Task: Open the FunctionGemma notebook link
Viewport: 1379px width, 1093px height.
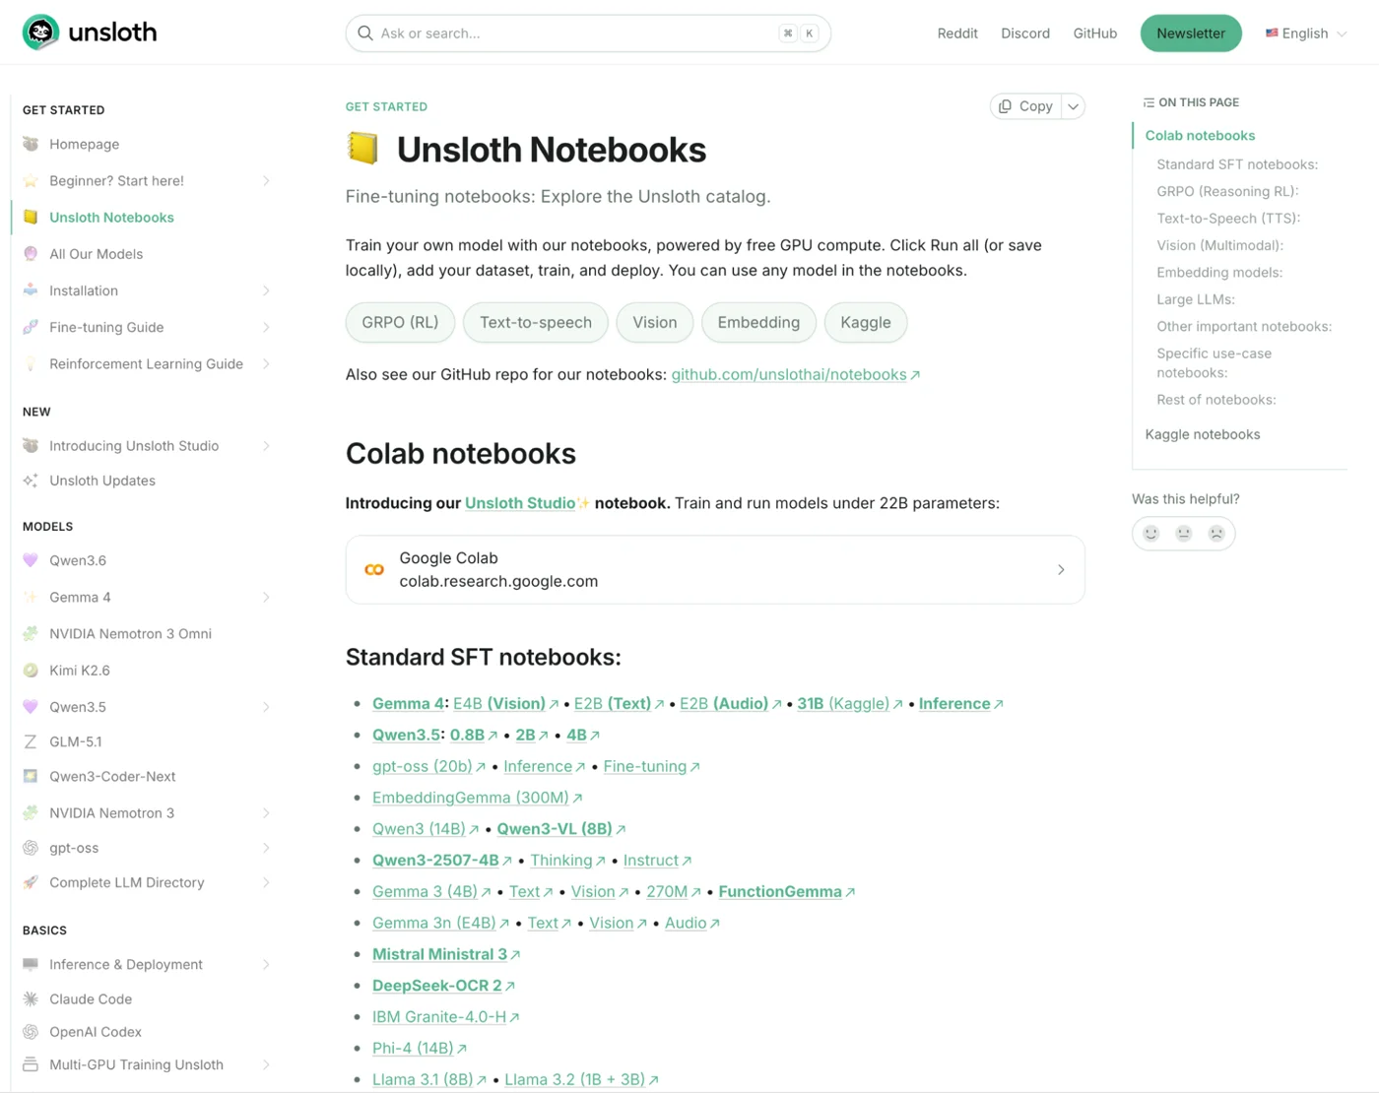Action: click(787, 892)
